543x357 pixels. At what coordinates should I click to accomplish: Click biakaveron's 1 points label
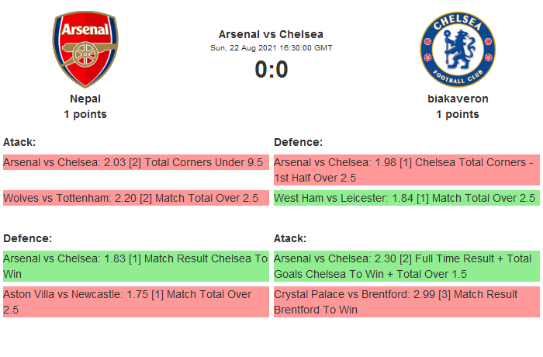coord(458,114)
